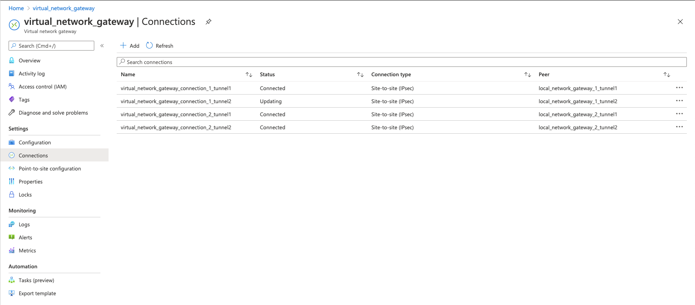
Task: Click the Connections icon in sidebar
Action: click(12, 155)
